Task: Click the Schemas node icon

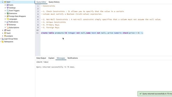Action: (x=8, y=25)
